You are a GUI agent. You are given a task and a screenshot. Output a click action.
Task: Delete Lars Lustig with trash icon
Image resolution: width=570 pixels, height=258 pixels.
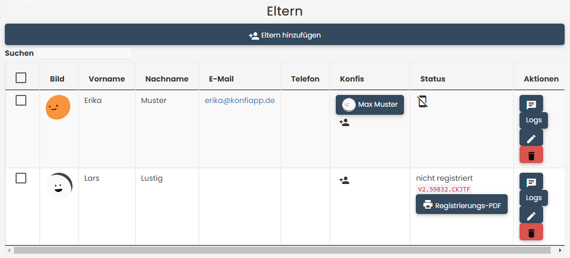pyautogui.click(x=531, y=232)
